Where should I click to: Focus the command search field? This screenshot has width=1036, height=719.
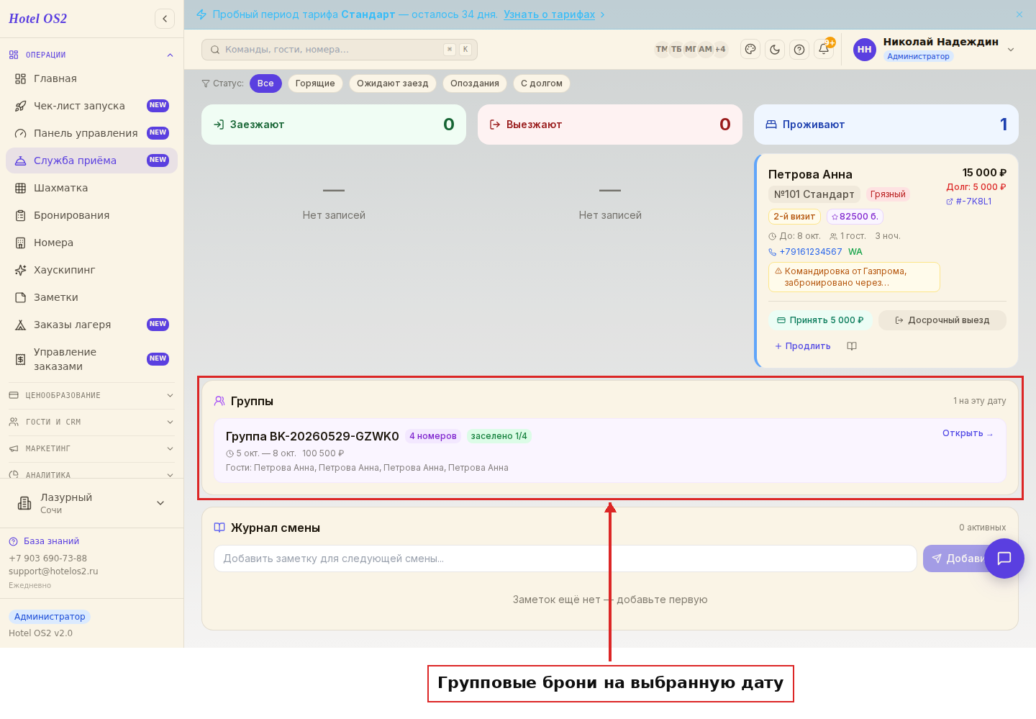(x=340, y=50)
